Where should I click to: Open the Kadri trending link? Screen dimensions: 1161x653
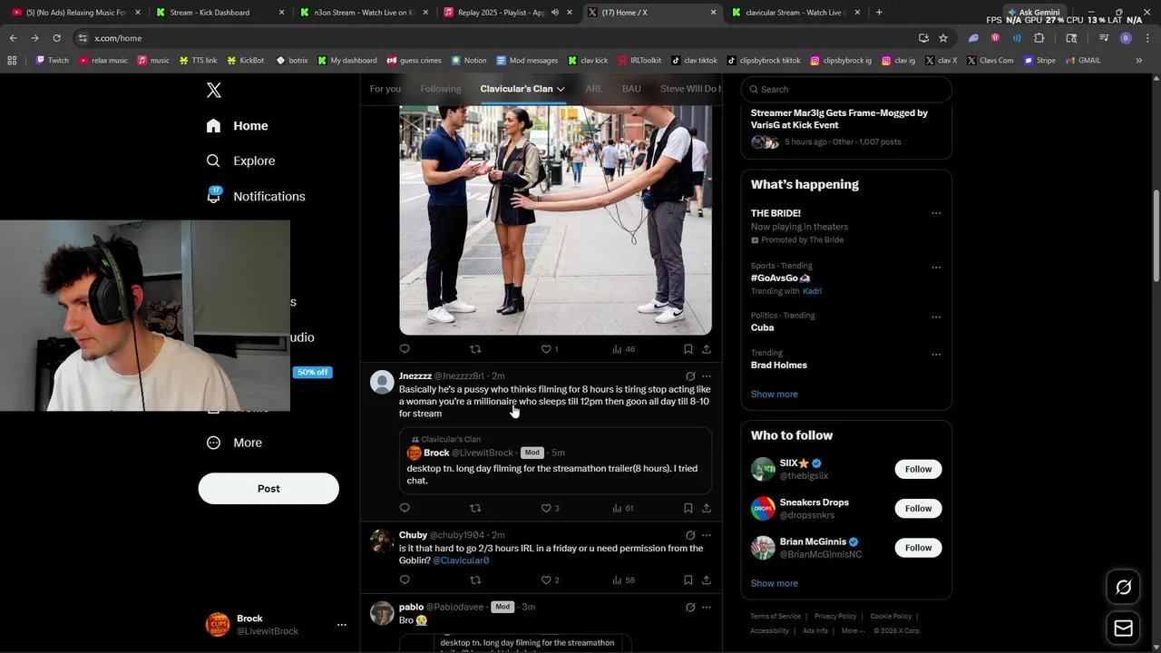click(812, 291)
